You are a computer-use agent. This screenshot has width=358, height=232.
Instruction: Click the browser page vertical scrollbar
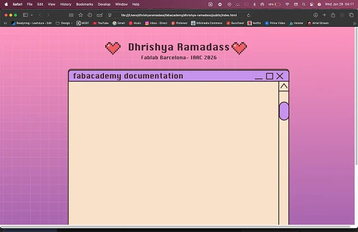[356, 96]
